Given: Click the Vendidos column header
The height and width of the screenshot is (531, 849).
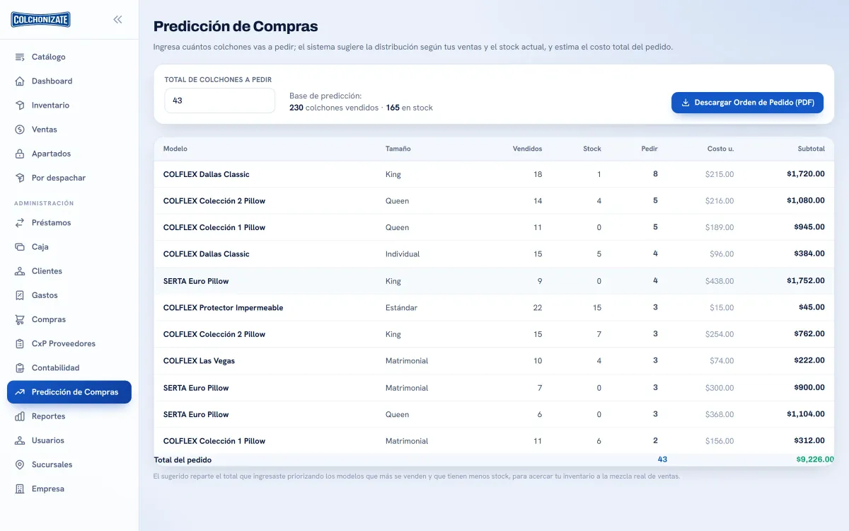Looking at the screenshot, I should point(527,149).
